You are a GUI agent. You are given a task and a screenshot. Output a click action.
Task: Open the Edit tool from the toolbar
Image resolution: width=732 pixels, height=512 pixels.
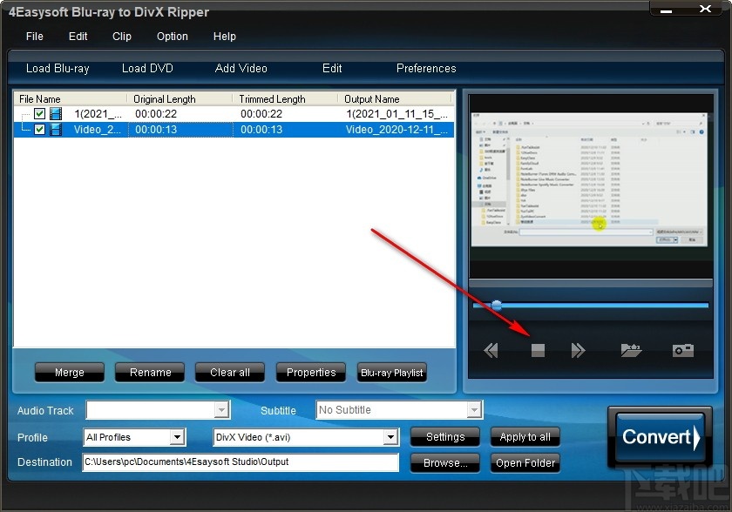(331, 68)
